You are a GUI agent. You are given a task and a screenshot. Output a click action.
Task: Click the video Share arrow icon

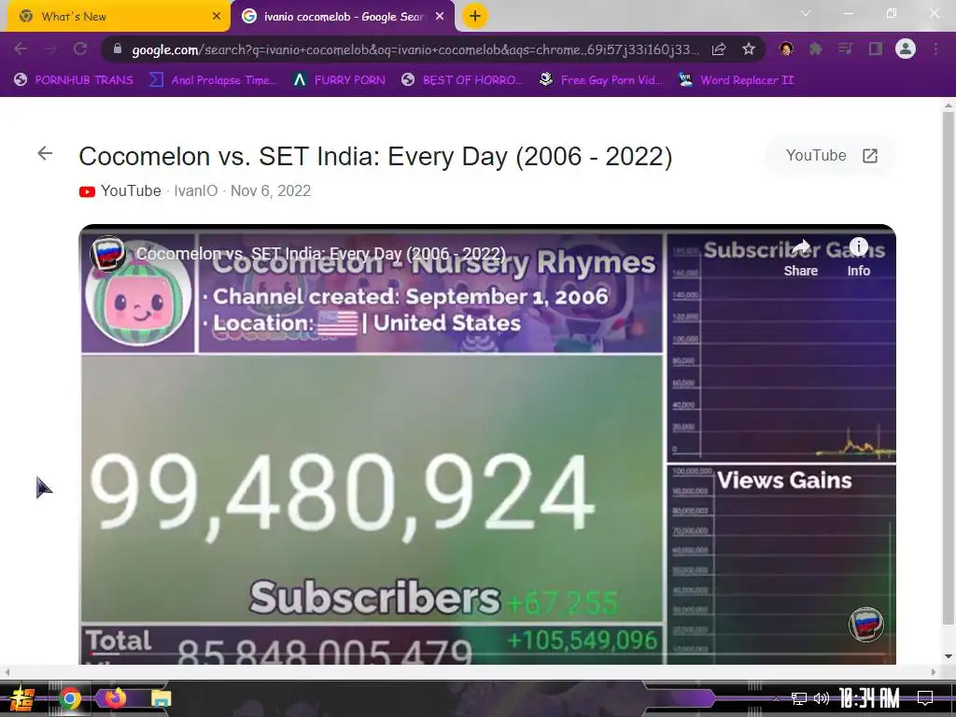point(800,248)
